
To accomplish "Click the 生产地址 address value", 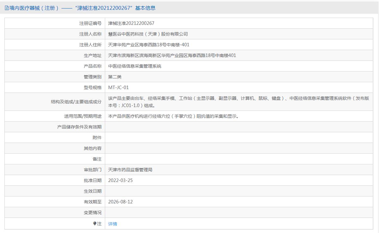I will [172, 55].
